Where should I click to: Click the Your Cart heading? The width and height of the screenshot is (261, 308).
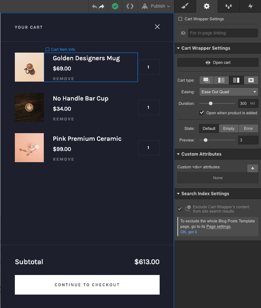click(29, 27)
